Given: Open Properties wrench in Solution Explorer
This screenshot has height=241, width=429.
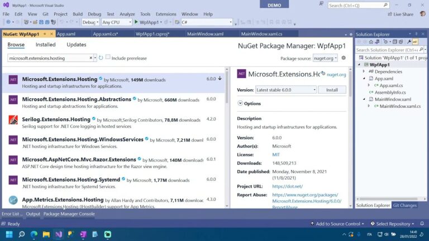Looking at the screenshot, I should pyautogui.click(x=409, y=42).
